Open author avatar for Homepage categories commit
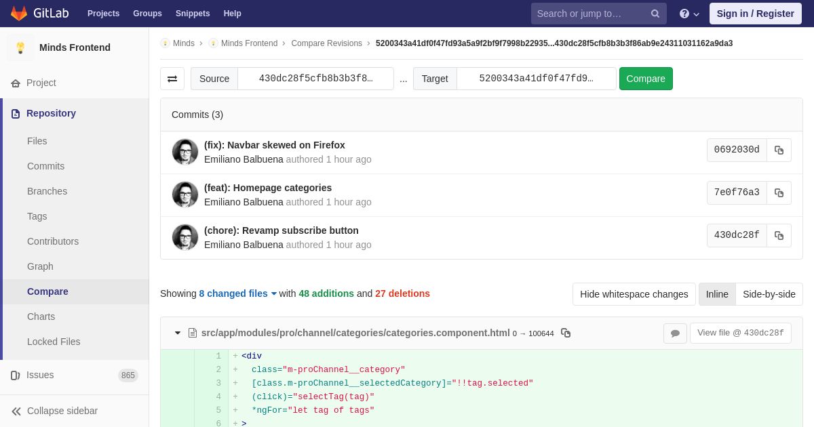 click(185, 195)
